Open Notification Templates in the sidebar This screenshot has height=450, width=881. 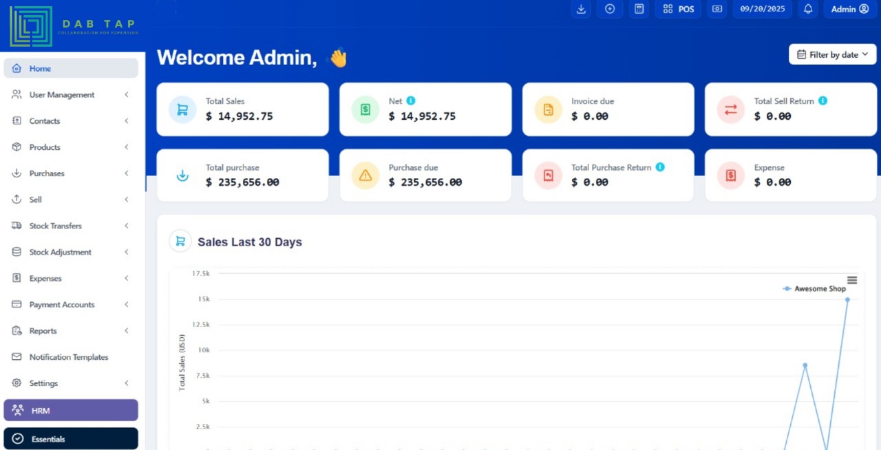69,357
